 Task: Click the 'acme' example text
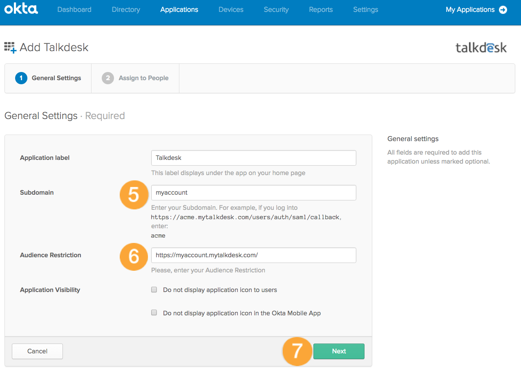[x=158, y=236]
